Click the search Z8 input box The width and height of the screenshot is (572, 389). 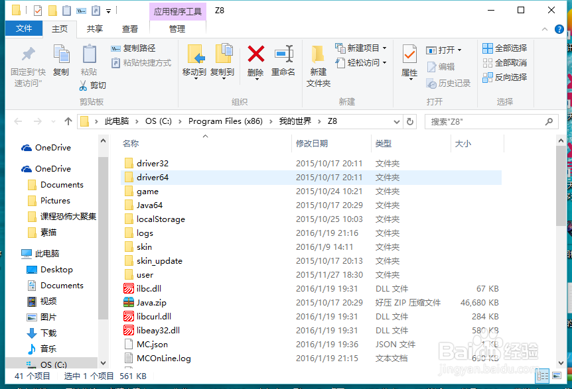[491, 122]
